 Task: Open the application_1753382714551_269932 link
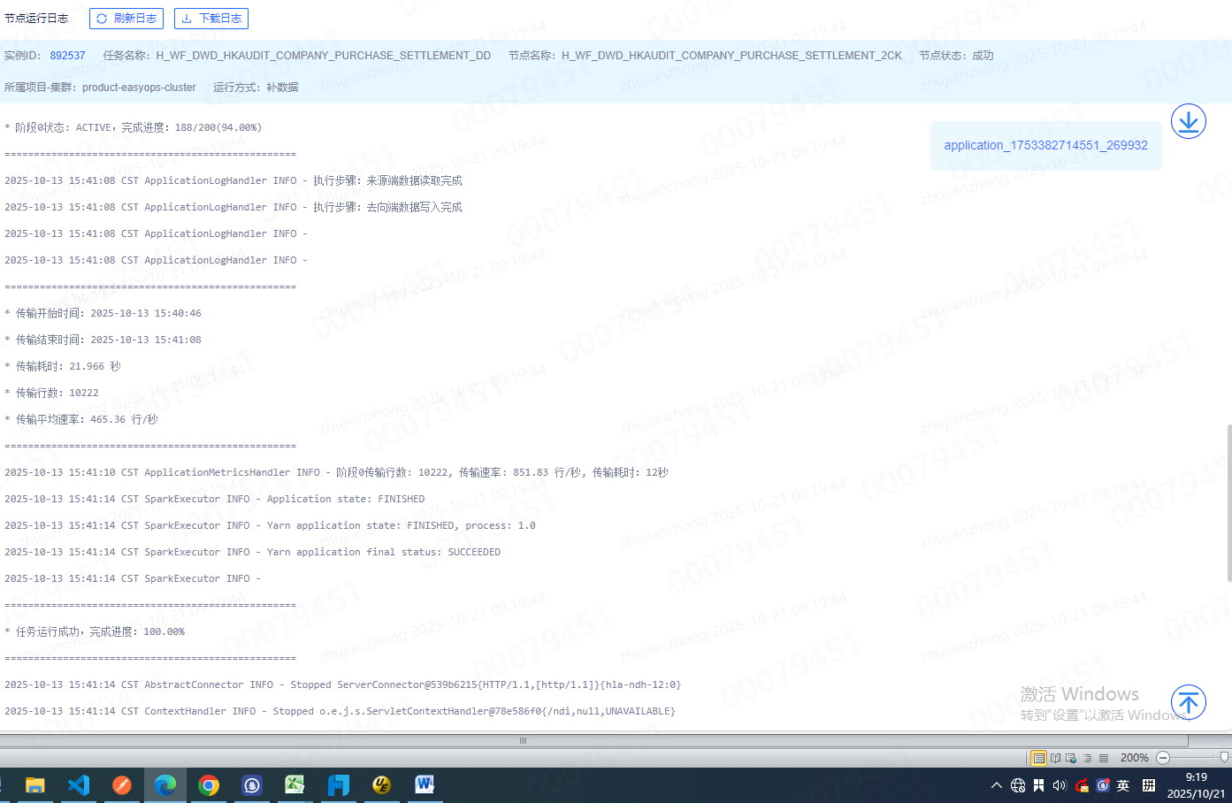point(1045,146)
